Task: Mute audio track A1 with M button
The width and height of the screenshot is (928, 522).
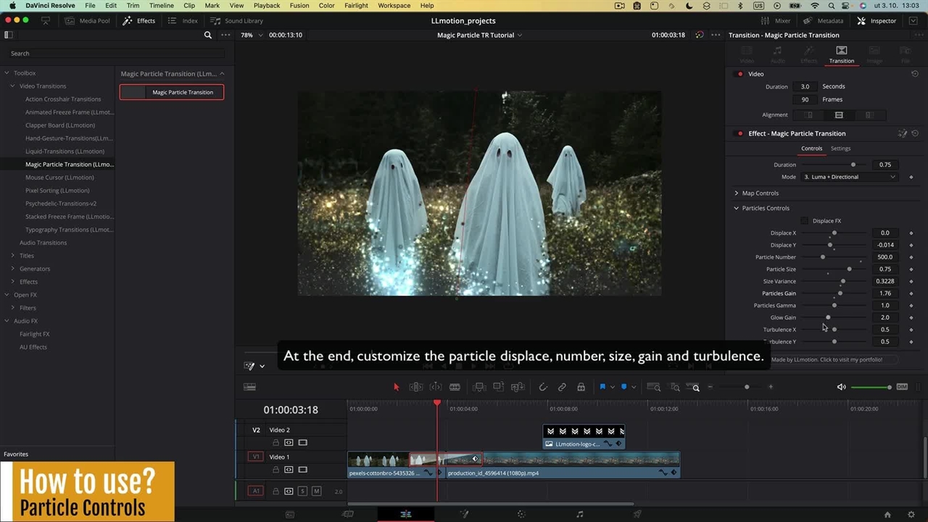Action: 316,492
